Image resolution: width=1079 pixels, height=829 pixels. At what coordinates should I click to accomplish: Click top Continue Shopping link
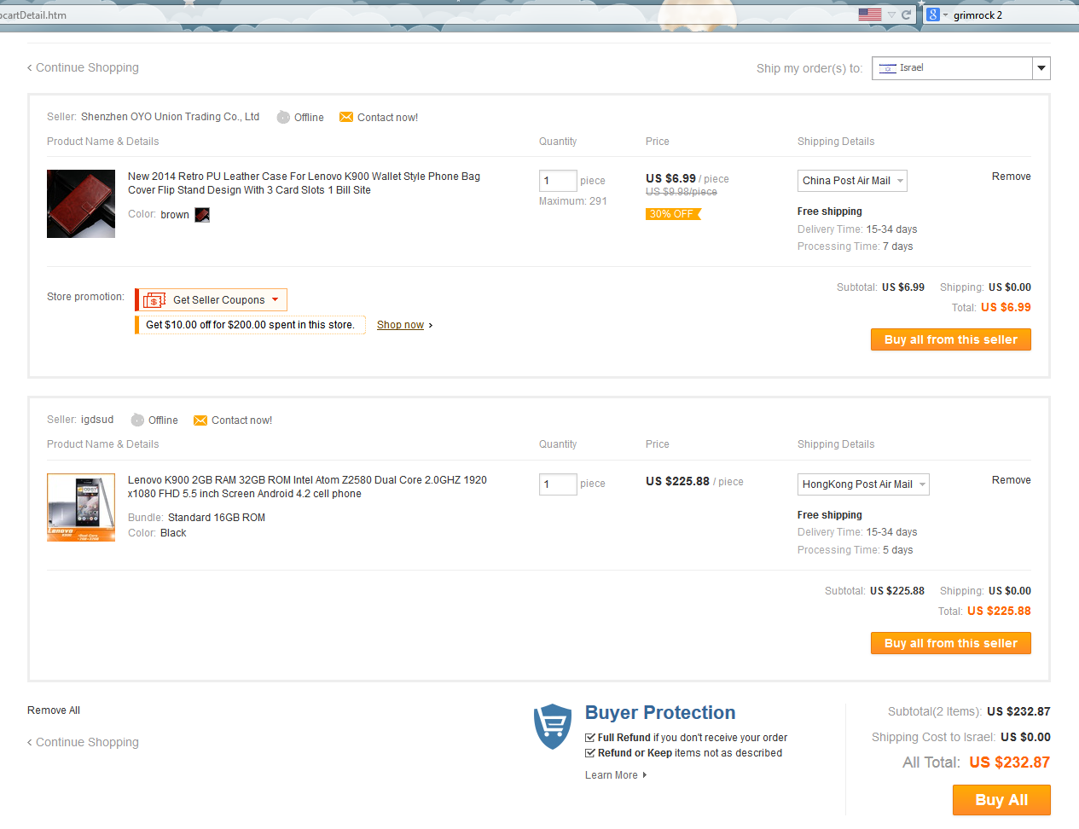83,67
